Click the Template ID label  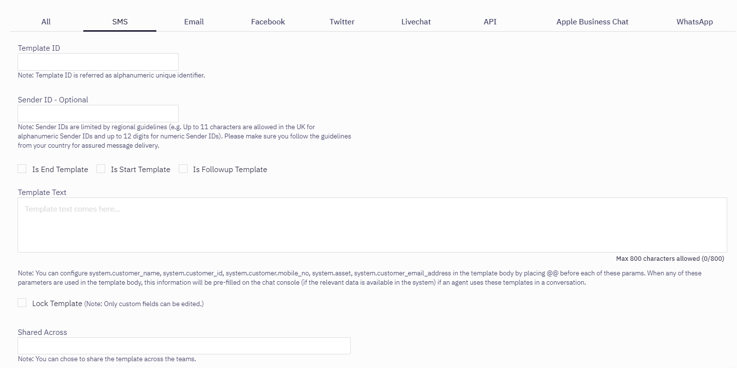pos(39,48)
